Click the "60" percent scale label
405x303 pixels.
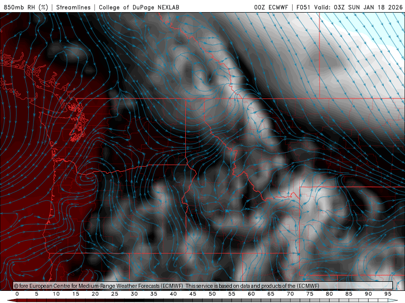click(x=251, y=294)
